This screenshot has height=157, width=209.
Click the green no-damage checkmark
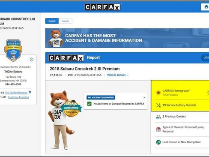pyautogui.click(x=90, y=104)
